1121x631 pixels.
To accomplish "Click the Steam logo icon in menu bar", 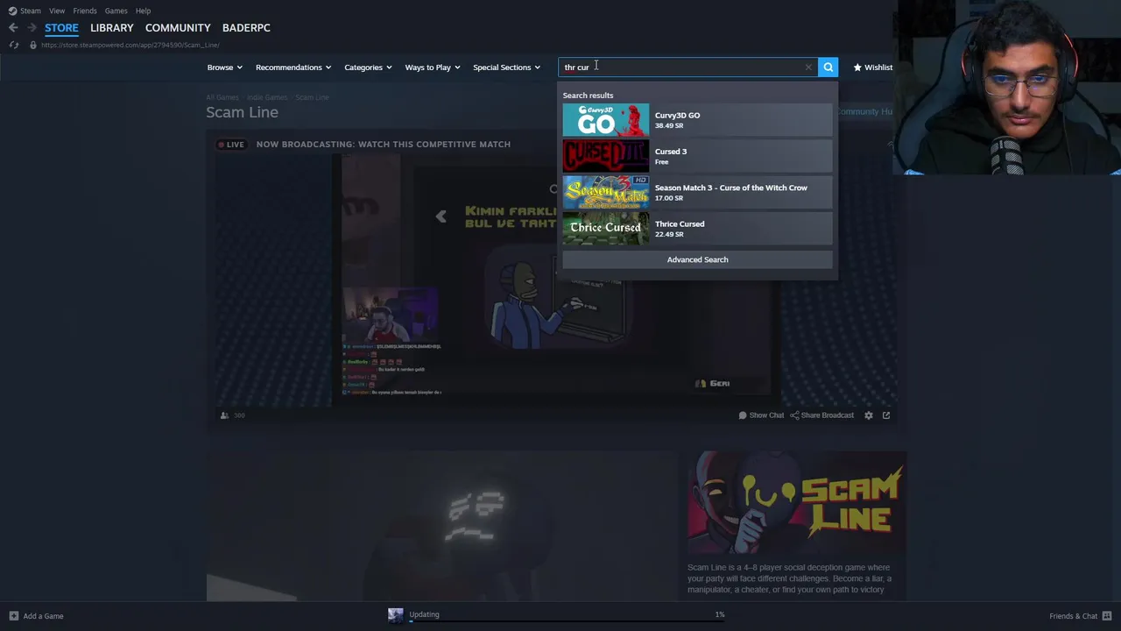I will click(x=12, y=11).
